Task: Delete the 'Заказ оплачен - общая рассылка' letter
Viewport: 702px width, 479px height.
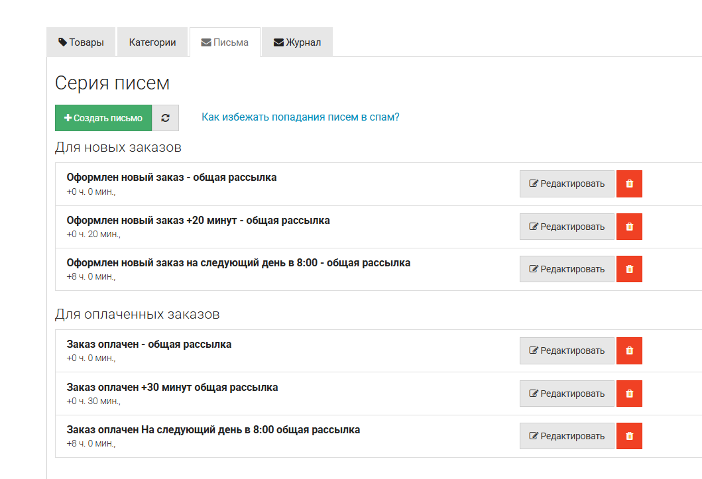Action: coord(629,351)
